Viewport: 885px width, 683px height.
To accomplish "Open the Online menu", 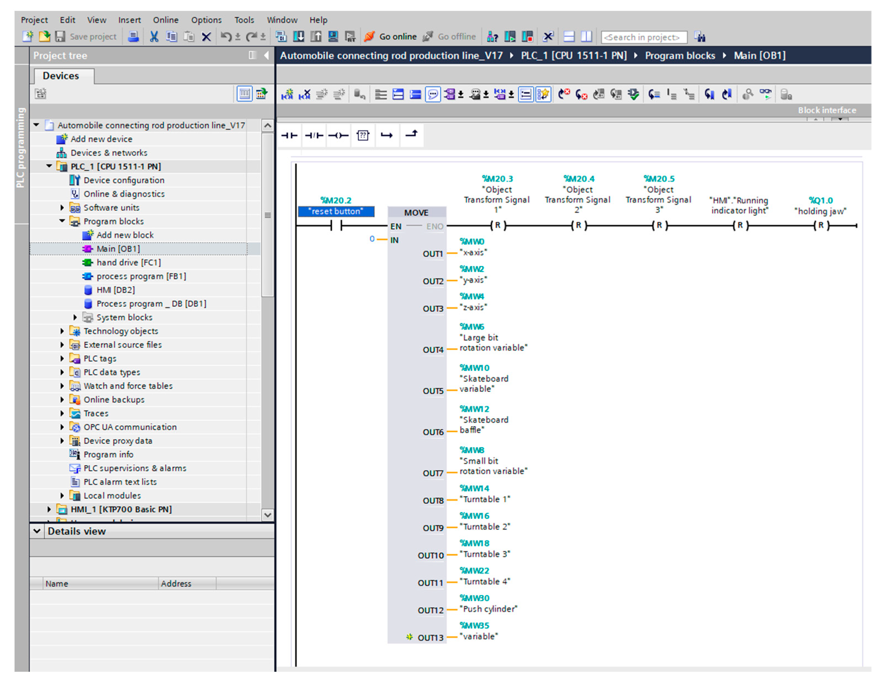I will click(165, 20).
